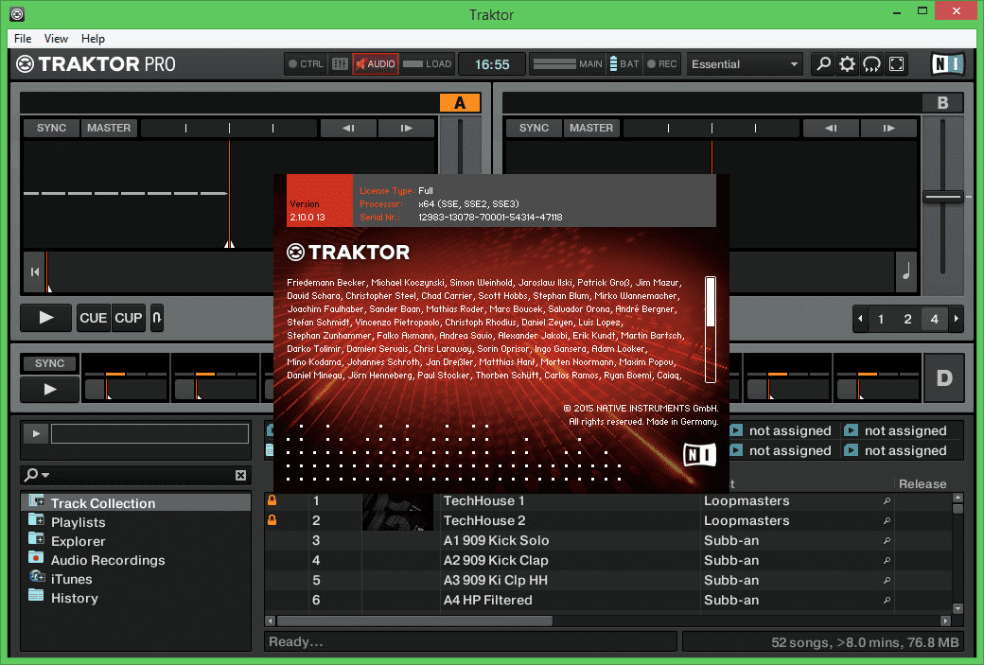Click the CUP button on Deck A

pos(128,318)
